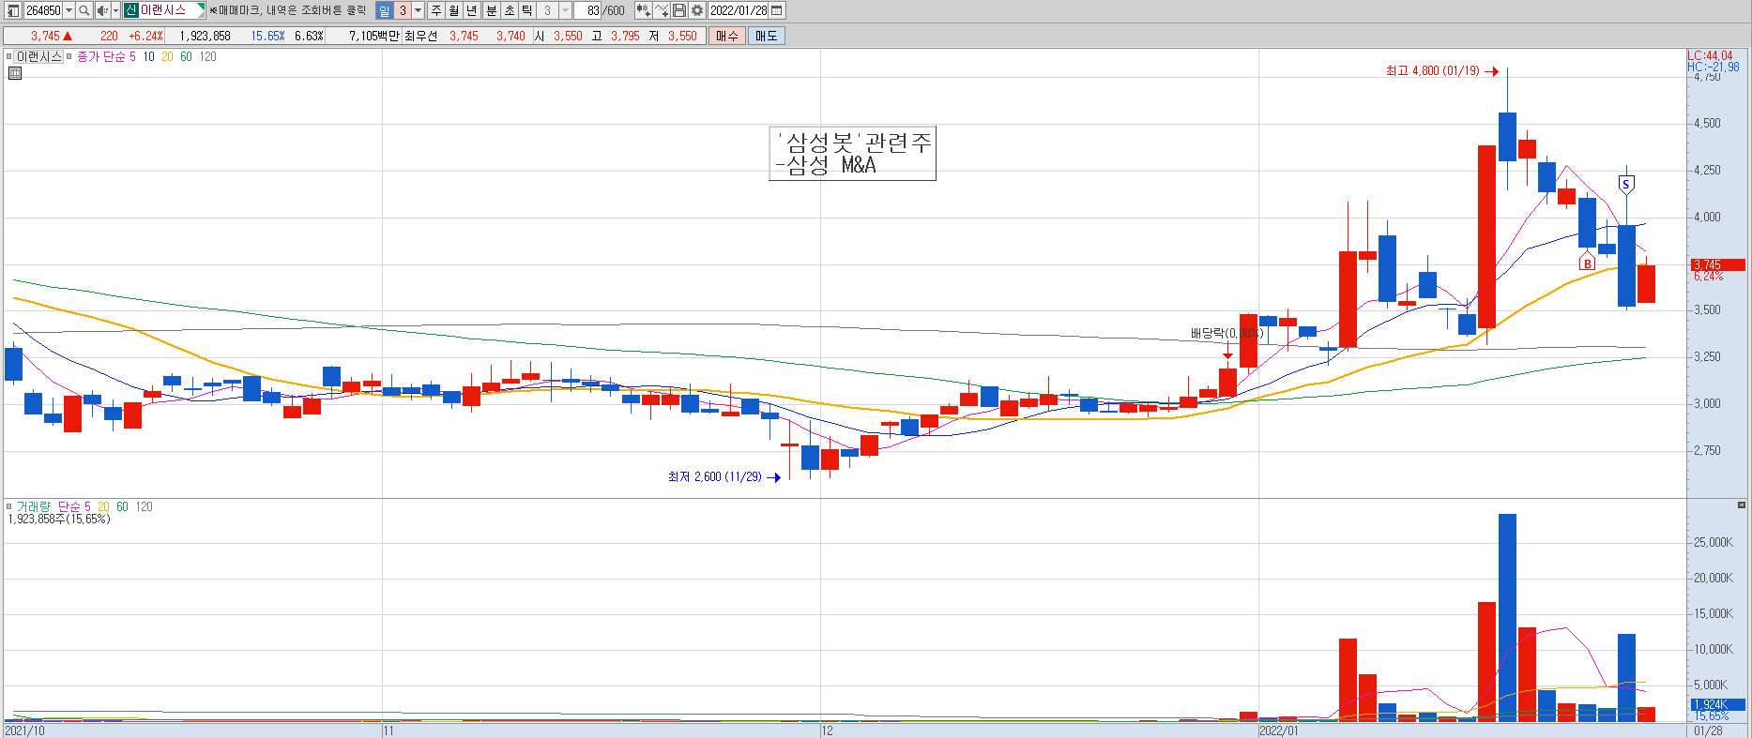
Task: Click the 10-day moving average legend
Action: coord(148,56)
